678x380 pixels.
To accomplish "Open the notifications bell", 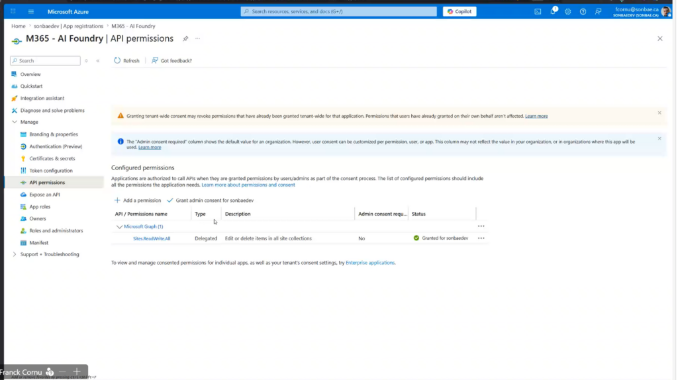I will click(x=553, y=11).
